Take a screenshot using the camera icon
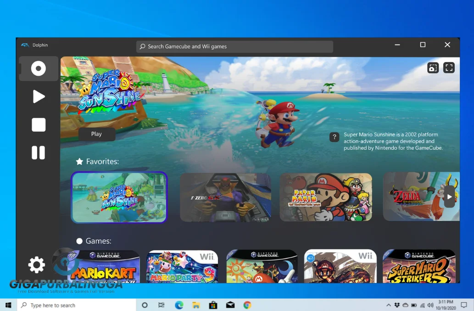Image resolution: width=474 pixels, height=311 pixels. point(433,68)
